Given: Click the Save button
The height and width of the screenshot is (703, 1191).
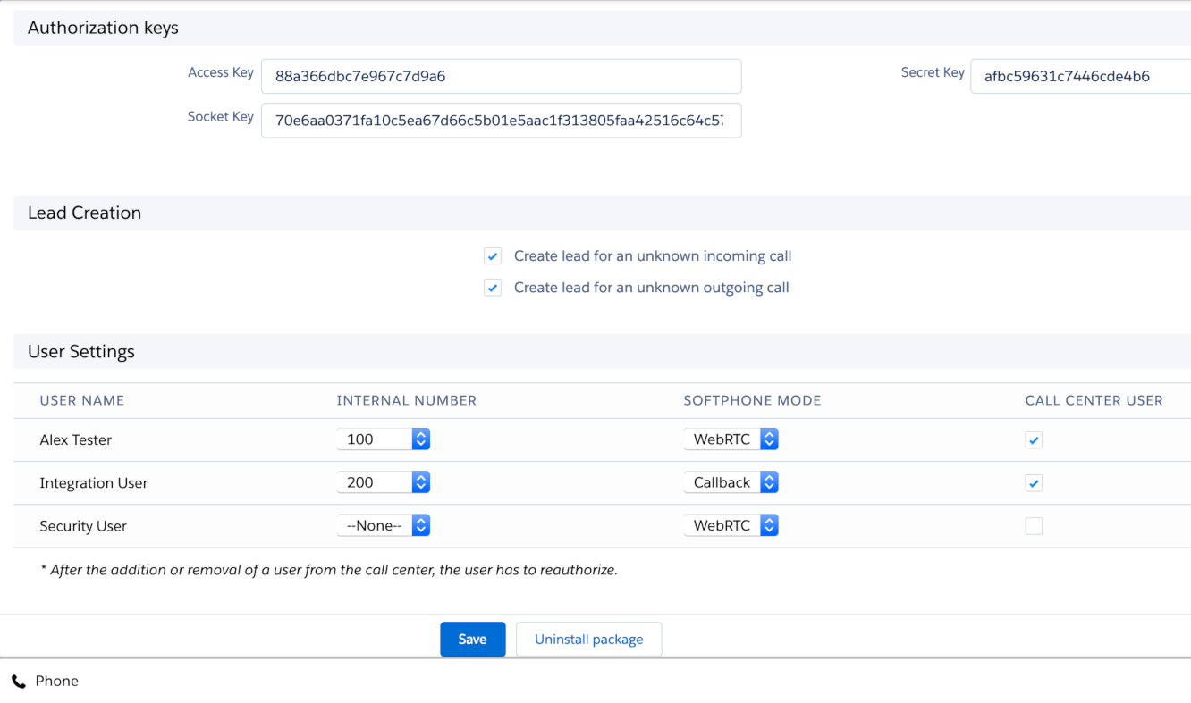Looking at the screenshot, I should [x=472, y=640].
